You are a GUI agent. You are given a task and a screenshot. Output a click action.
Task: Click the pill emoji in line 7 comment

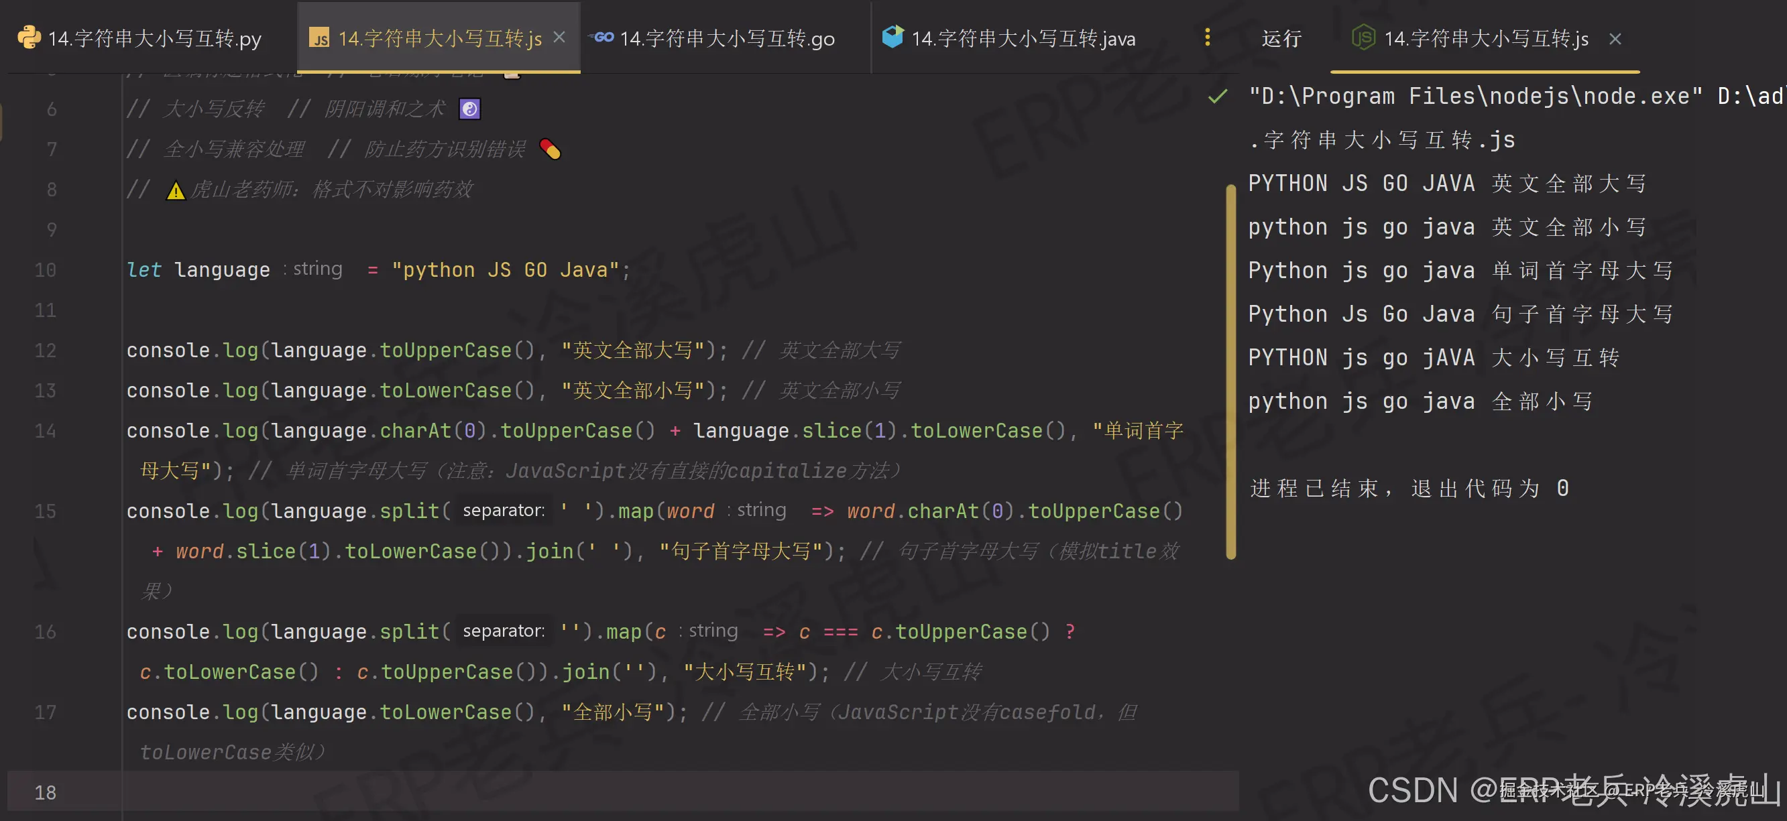[x=550, y=147]
